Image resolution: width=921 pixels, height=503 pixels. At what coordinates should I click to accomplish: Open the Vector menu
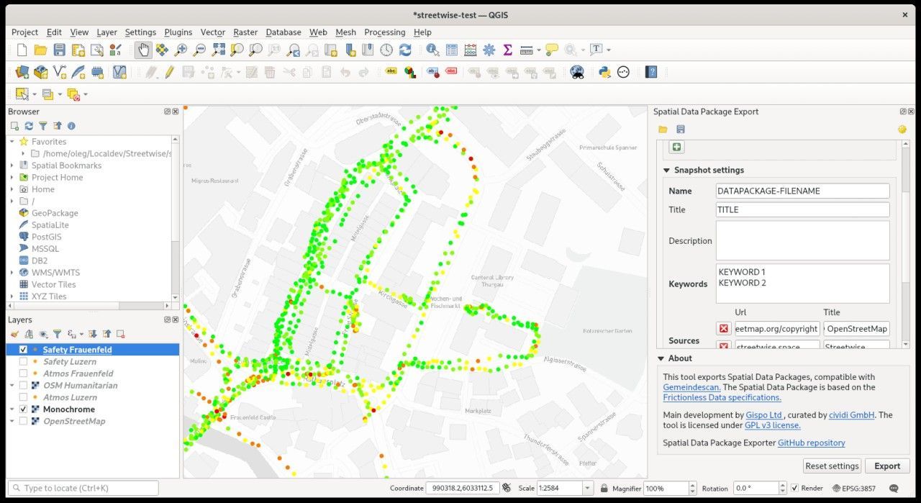click(x=213, y=32)
